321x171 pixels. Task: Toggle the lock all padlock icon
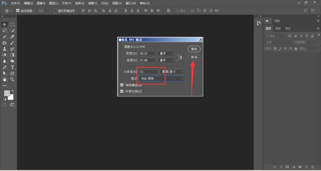[296, 49]
